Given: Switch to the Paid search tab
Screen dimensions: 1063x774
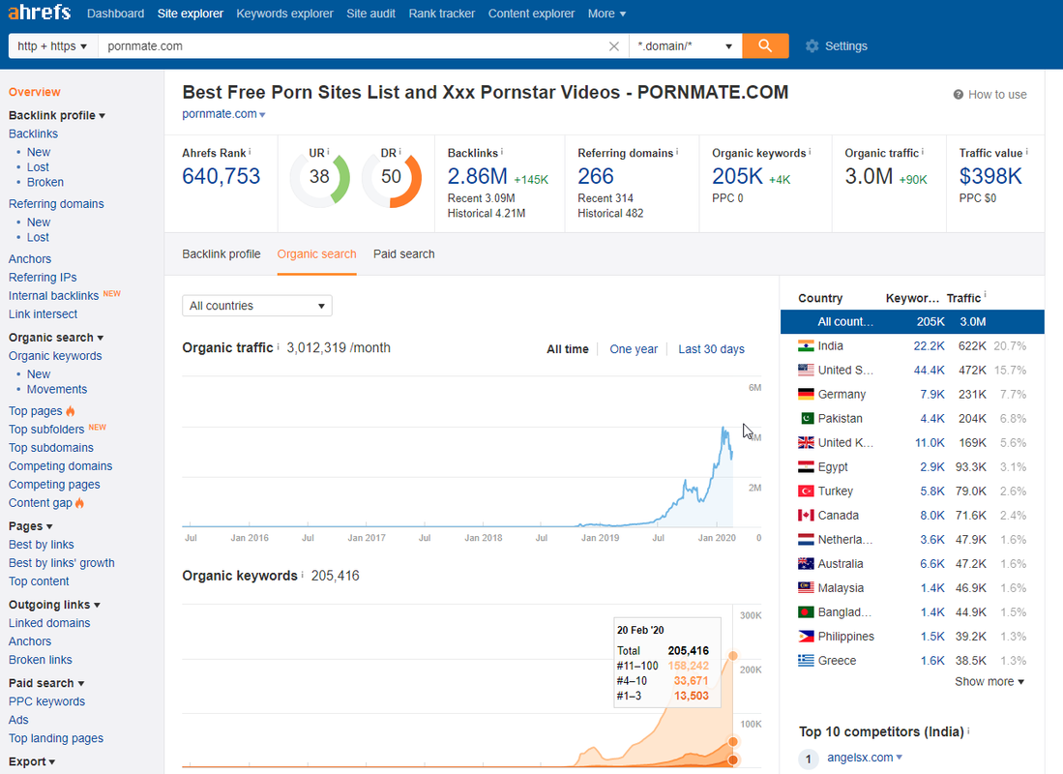Looking at the screenshot, I should [x=404, y=254].
